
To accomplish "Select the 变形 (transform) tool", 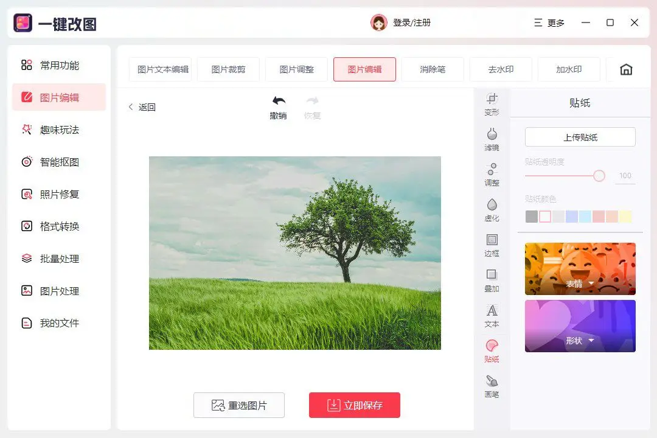I will coord(492,103).
